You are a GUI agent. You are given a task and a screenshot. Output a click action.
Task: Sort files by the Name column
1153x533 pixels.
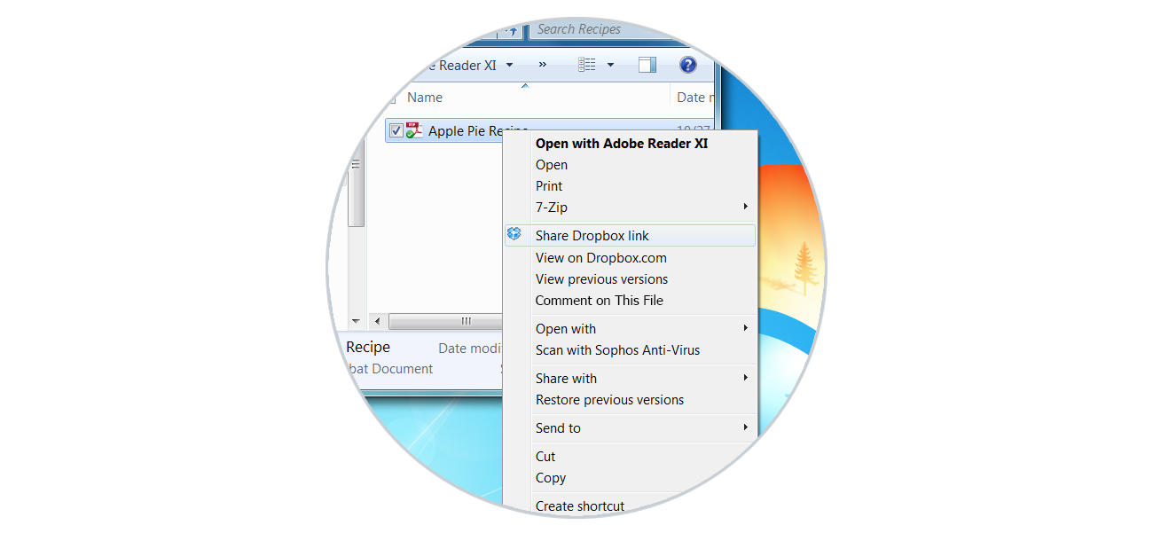425,98
